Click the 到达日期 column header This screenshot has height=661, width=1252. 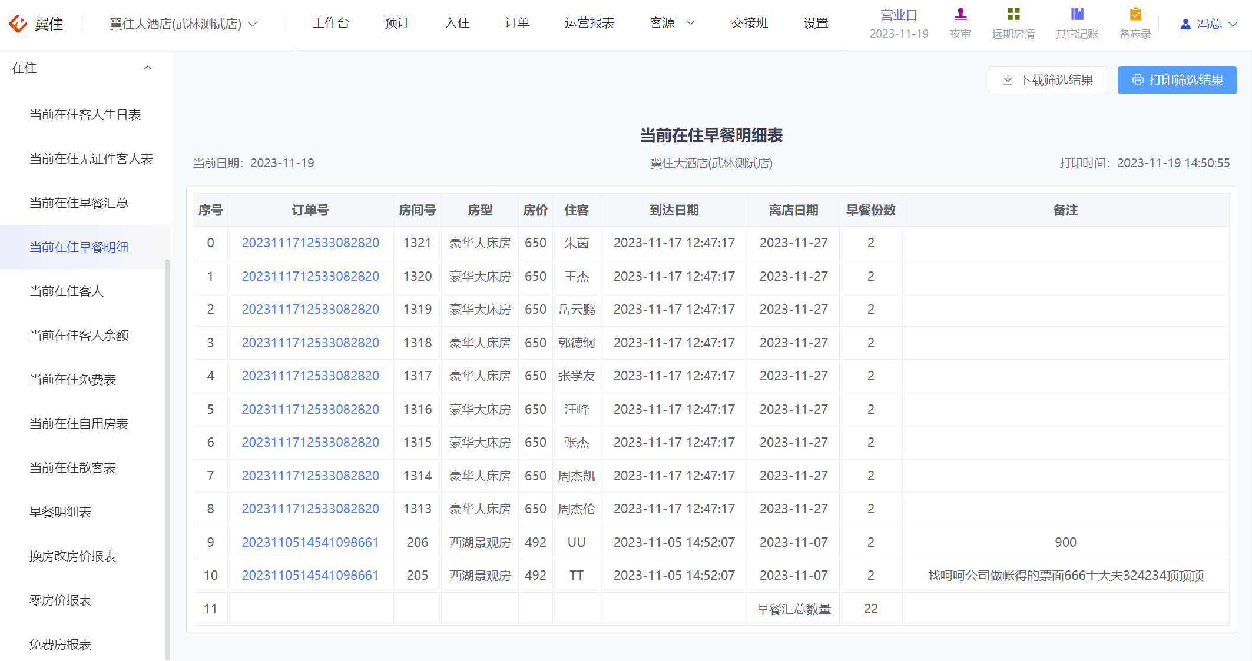[674, 210]
